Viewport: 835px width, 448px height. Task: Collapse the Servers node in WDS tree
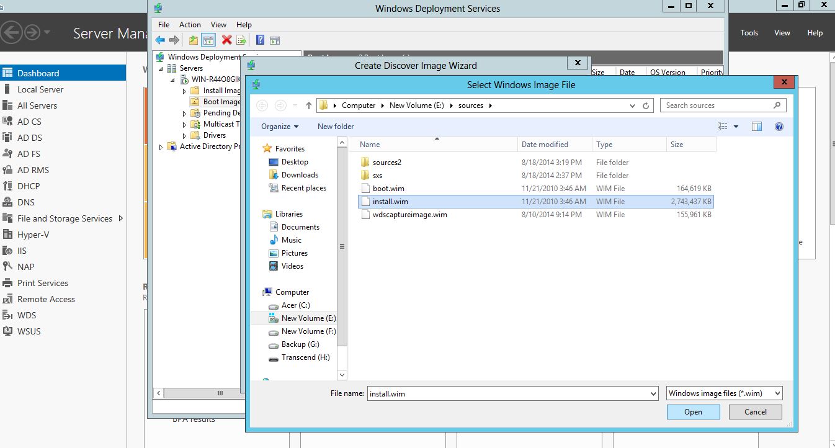(x=161, y=68)
